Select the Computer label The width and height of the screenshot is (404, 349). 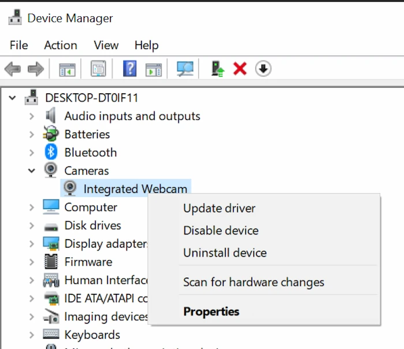point(91,207)
